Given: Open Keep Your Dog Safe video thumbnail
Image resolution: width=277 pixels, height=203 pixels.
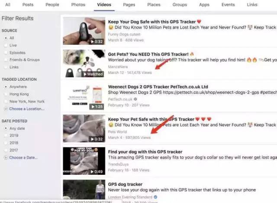Looking at the screenshot, I should [x=84, y=31].
